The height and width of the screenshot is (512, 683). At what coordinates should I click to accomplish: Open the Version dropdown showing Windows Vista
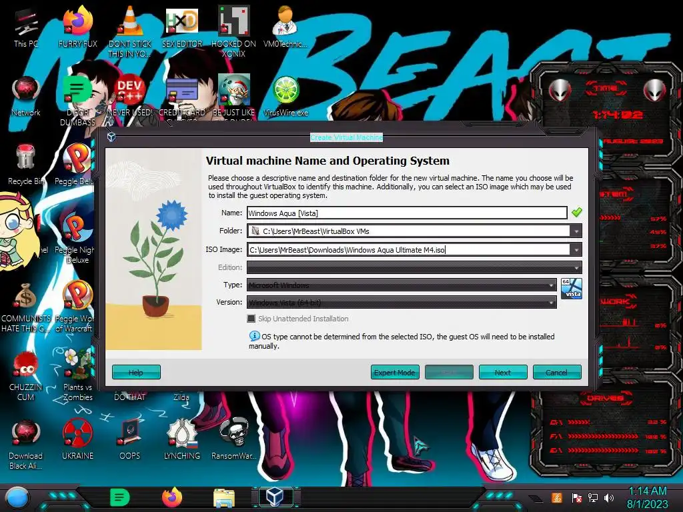click(402, 303)
